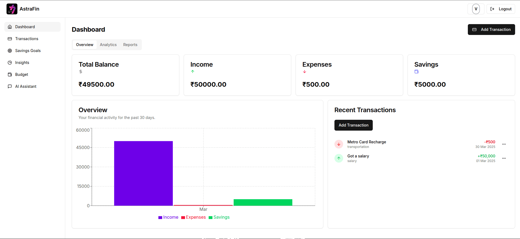This screenshot has width=520, height=239.
Task: Click the purple Income bar in chart
Action: (x=143, y=173)
